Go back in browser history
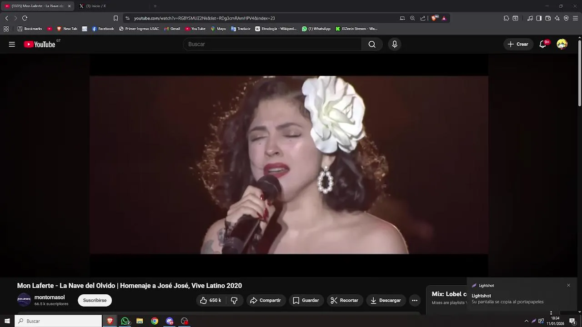Screen dimensions: 582x327 pyautogui.click(x=6, y=18)
